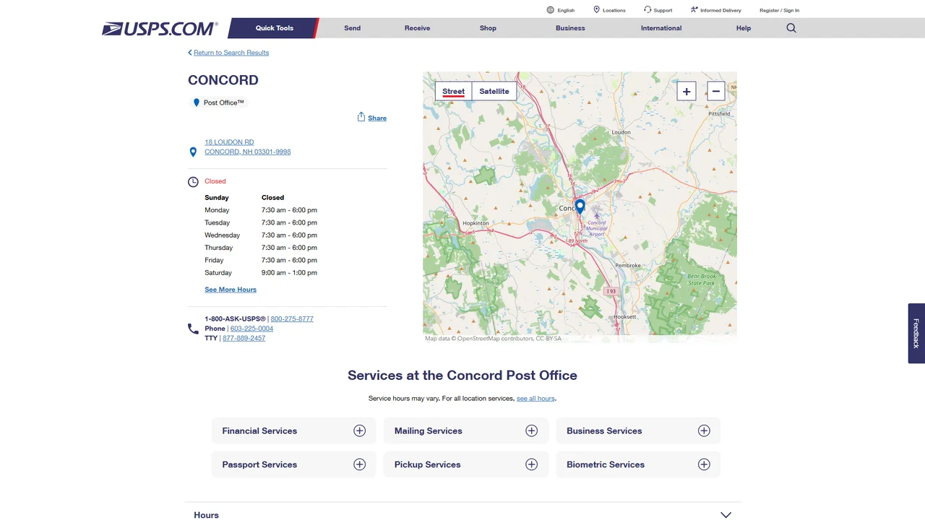Click the Informed Delivery icon
Image resolution: width=925 pixels, height=520 pixels.
click(x=694, y=10)
